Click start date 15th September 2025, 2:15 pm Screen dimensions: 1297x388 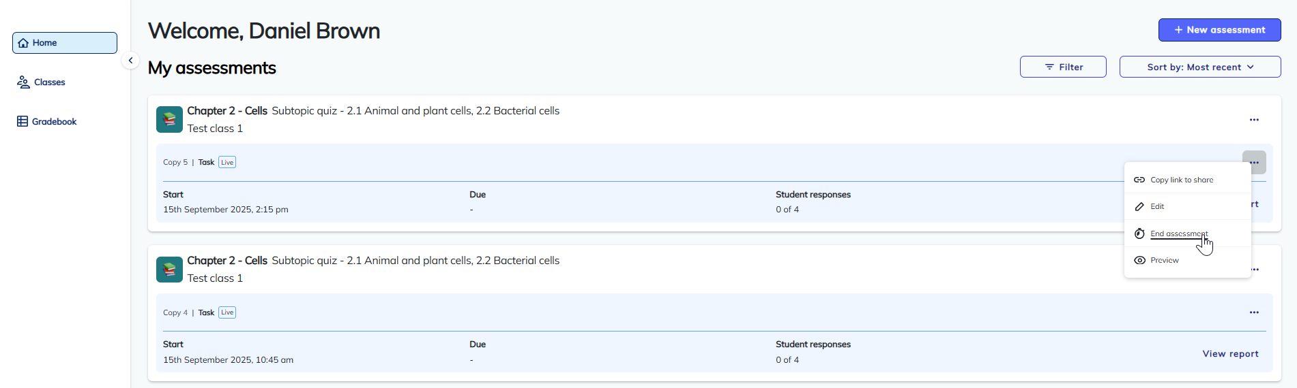pyautogui.click(x=226, y=210)
